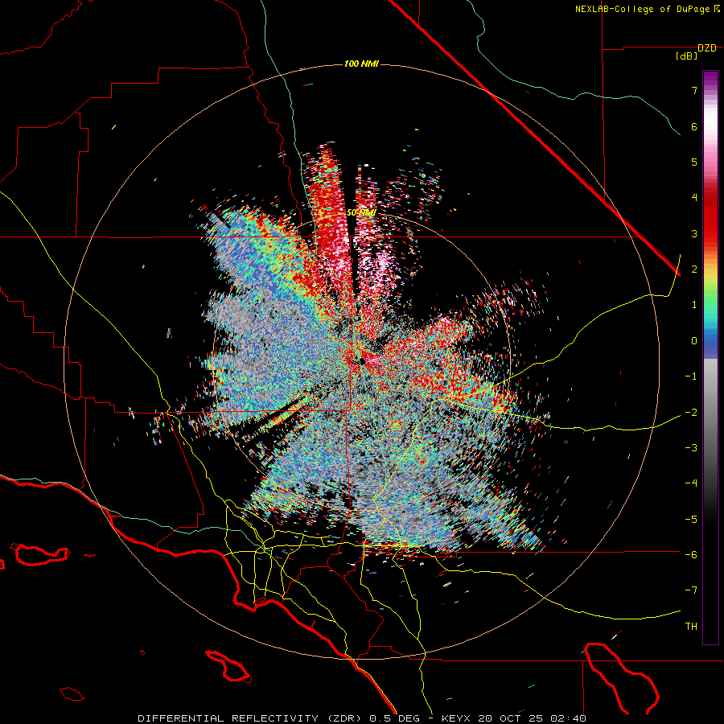
Task: Click the 50 NMI range ring label
Action: pyautogui.click(x=361, y=213)
